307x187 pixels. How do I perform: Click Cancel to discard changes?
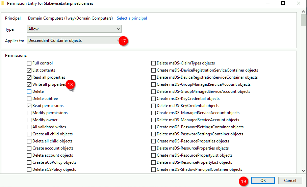[290, 180]
